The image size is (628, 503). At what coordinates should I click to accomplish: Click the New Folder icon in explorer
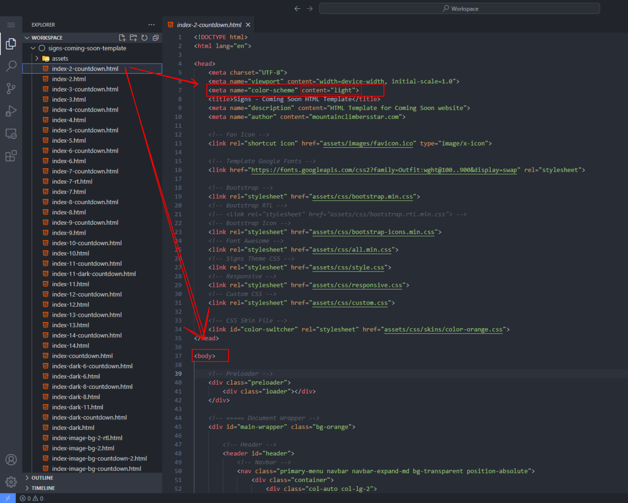[x=133, y=38]
